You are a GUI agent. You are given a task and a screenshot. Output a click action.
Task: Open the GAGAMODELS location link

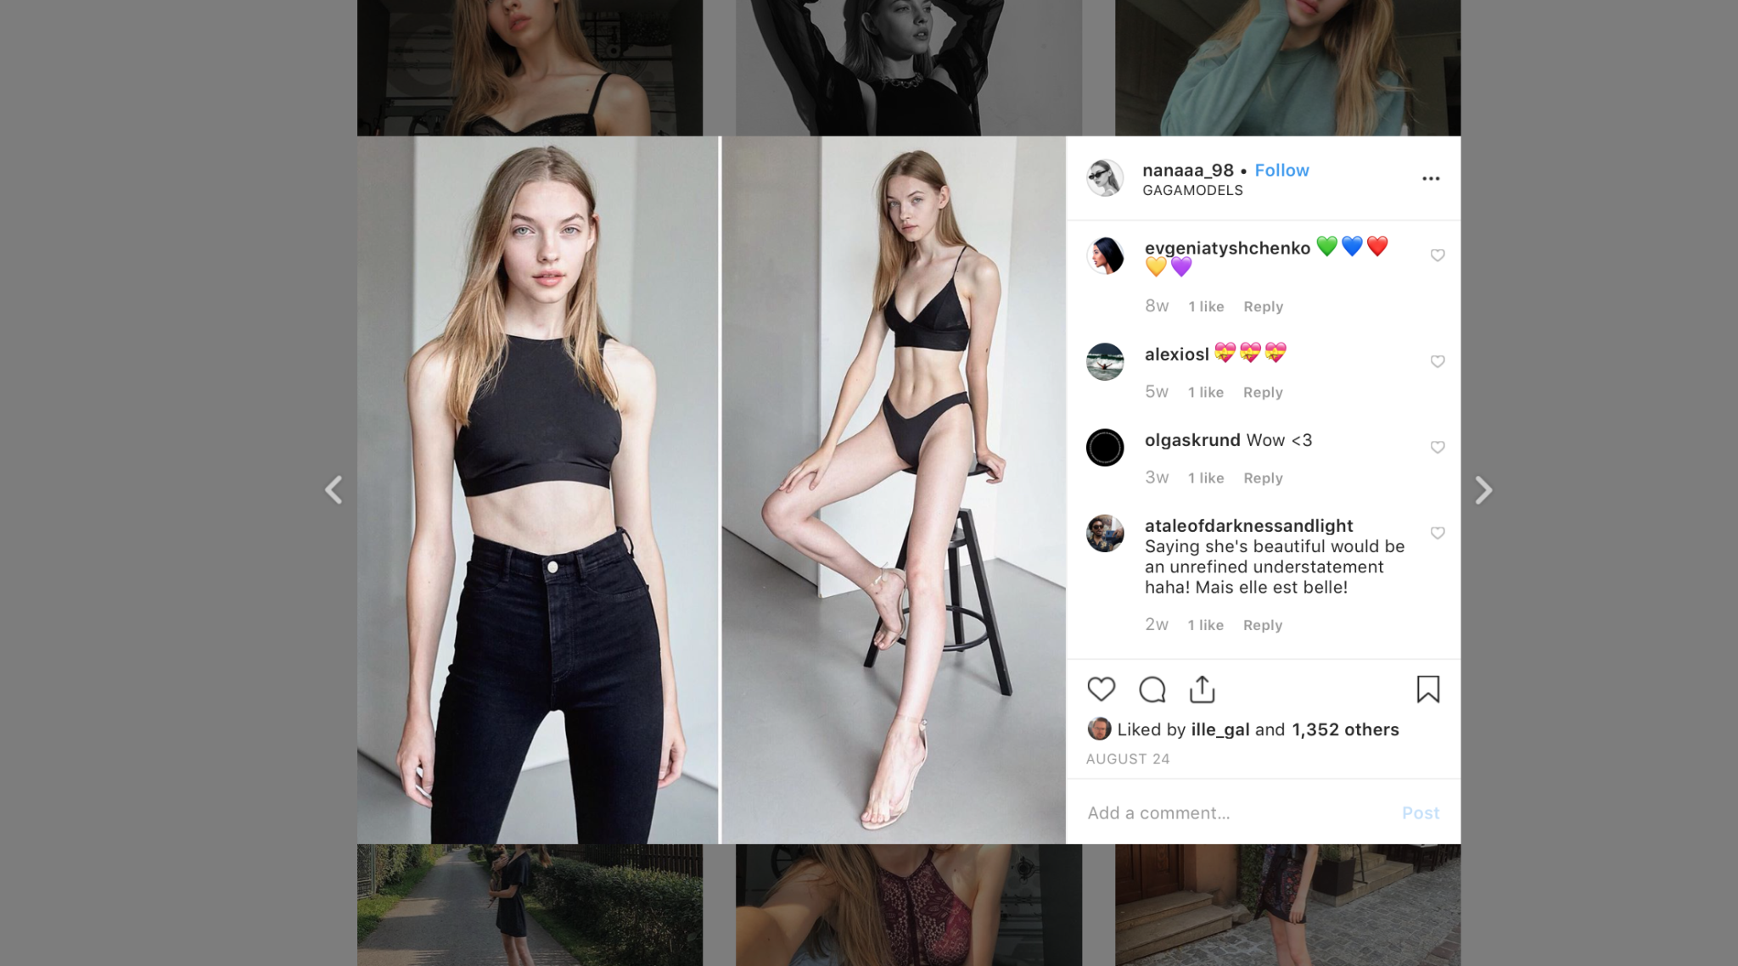point(1192,190)
